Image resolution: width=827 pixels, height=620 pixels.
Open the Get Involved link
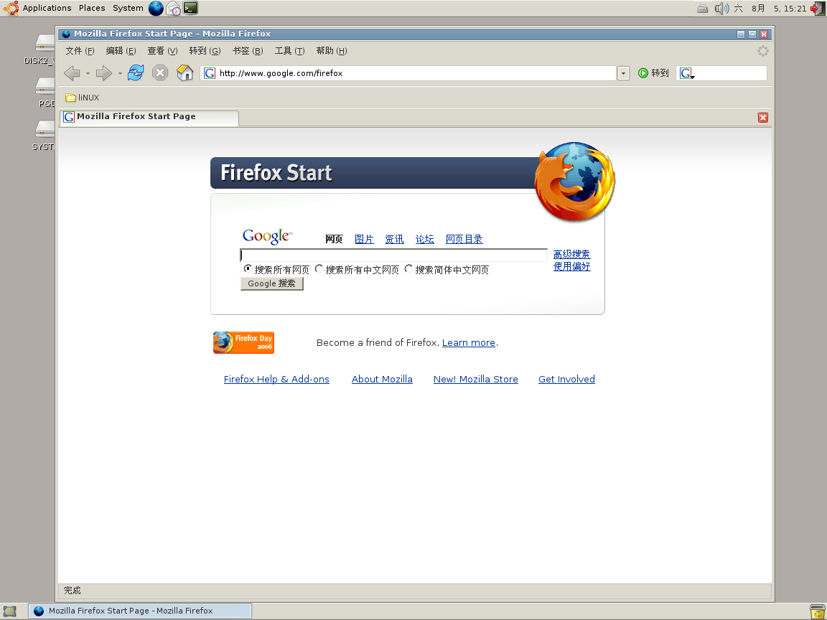pyautogui.click(x=566, y=379)
